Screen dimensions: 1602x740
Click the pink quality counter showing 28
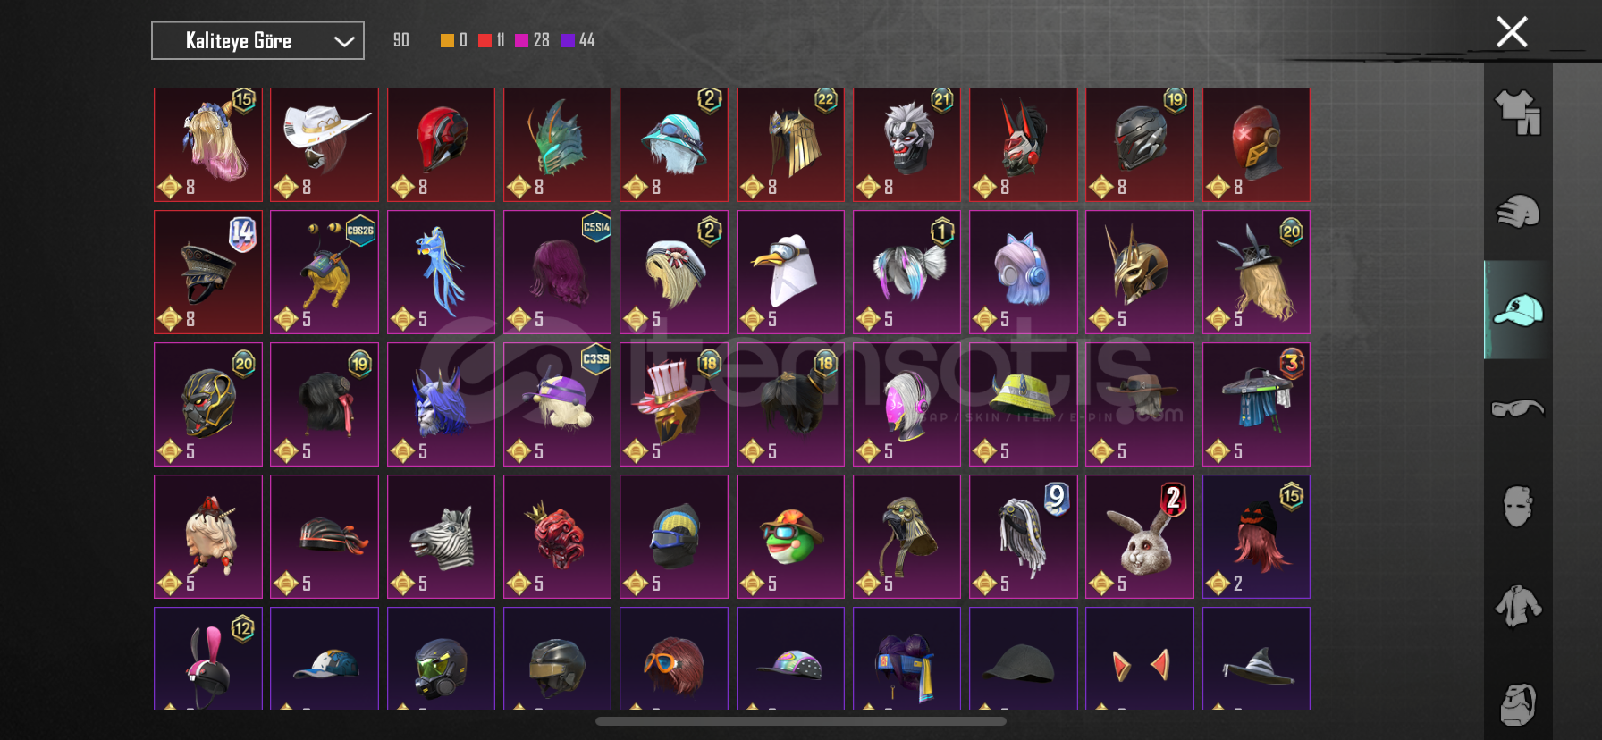coord(532,40)
